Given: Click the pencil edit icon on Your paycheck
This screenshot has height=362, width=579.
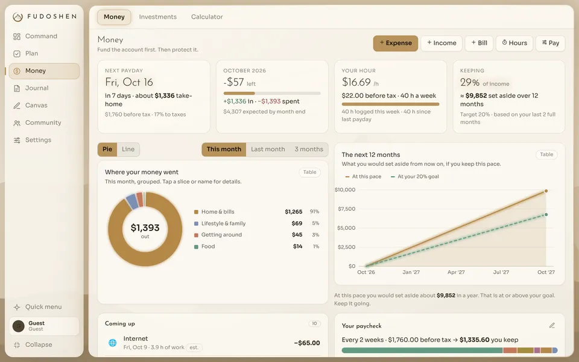Looking at the screenshot, I should pyautogui.click(x=552, y=325).
